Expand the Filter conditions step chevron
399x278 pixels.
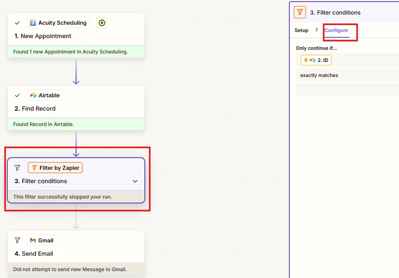pyautogui.click(x=135, y=181)
